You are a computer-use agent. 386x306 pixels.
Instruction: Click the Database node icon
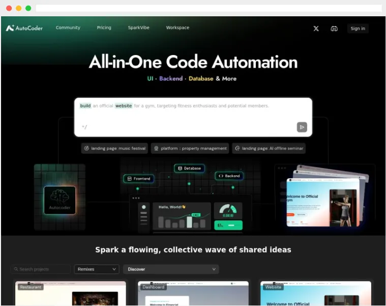(x=180, y=169)
